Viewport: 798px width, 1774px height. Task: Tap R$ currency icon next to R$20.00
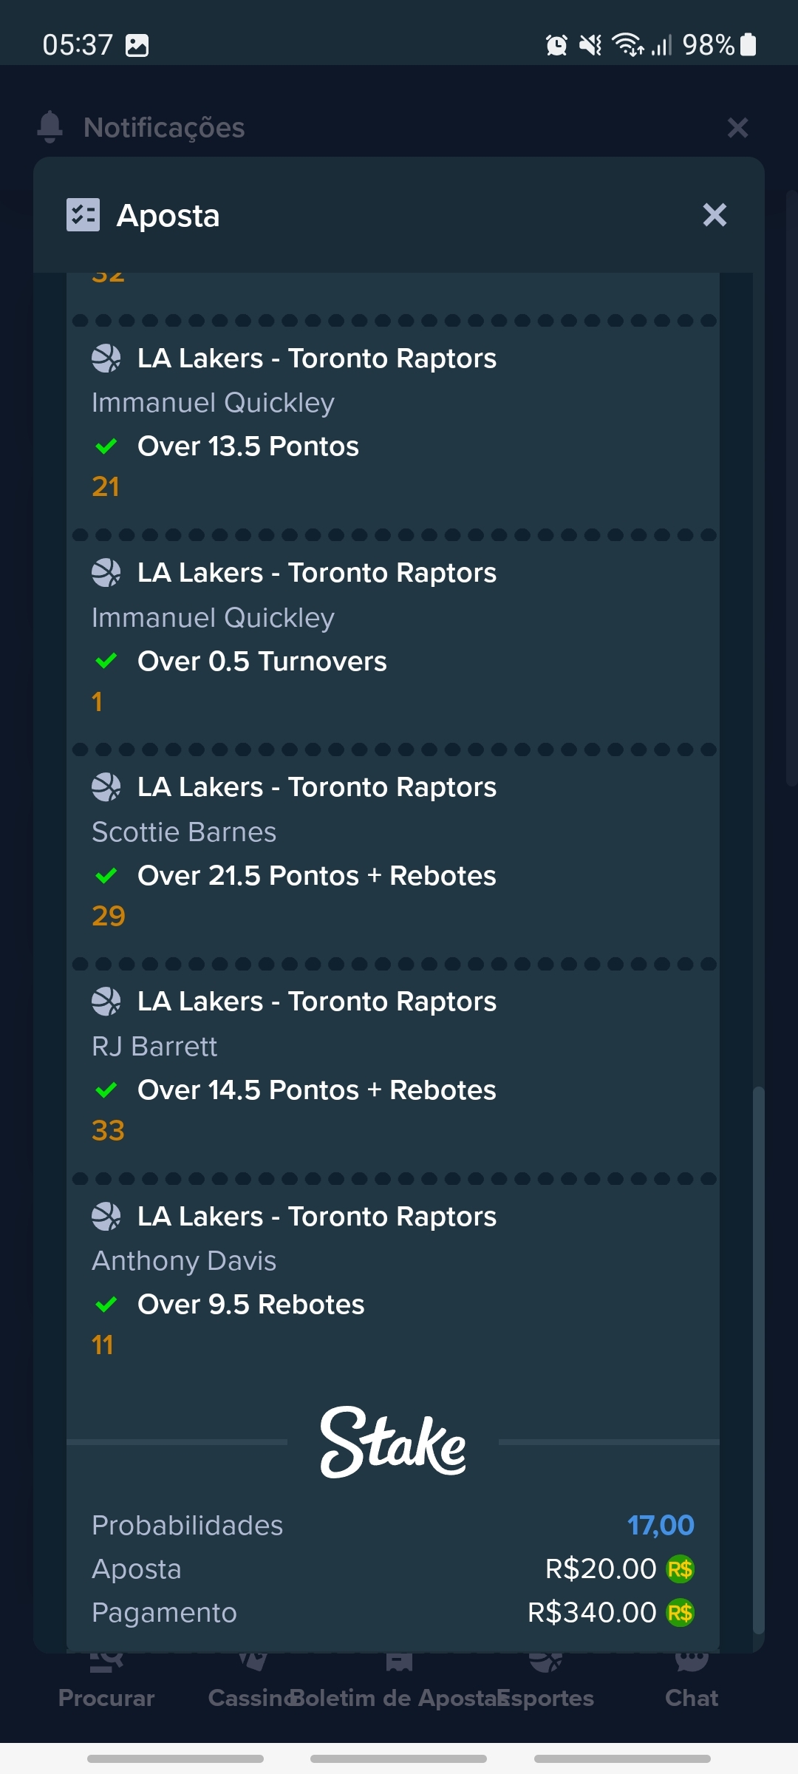tap(680, 1569)
